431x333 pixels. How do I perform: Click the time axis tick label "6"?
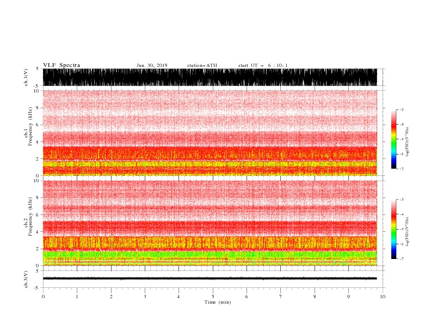pyautogui.click(x=247, y=297)
